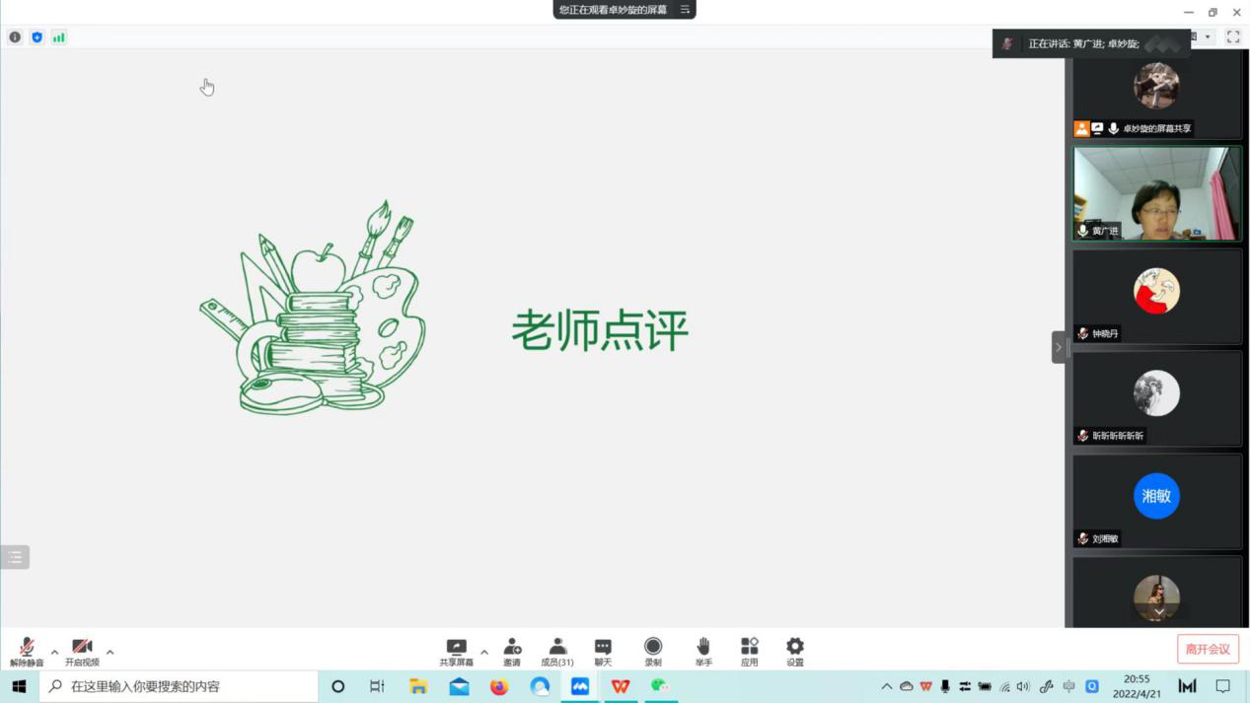The height and width of the screenshot is (703, 1250).
Task: Click the 邀请 invite icon
Action: (512, 650)
